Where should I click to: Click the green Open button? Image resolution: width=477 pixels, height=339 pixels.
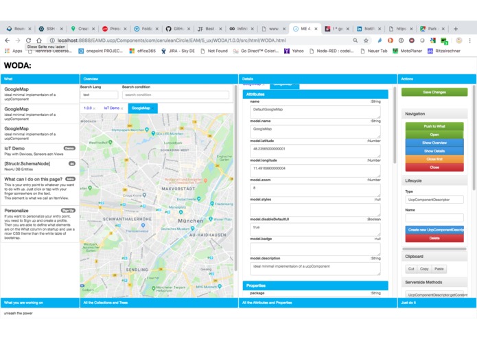434,135
